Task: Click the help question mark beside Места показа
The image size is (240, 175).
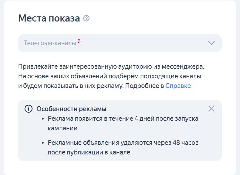Action: coord(86,18)
